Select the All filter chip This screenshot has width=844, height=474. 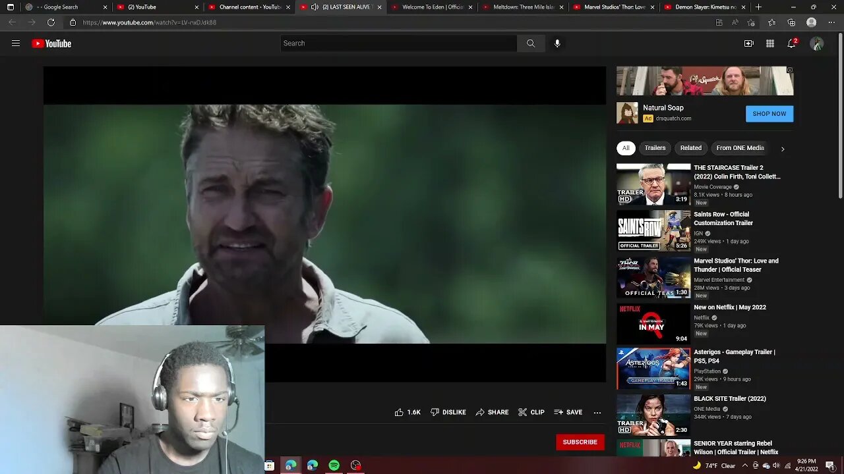[x=626, y=148]
